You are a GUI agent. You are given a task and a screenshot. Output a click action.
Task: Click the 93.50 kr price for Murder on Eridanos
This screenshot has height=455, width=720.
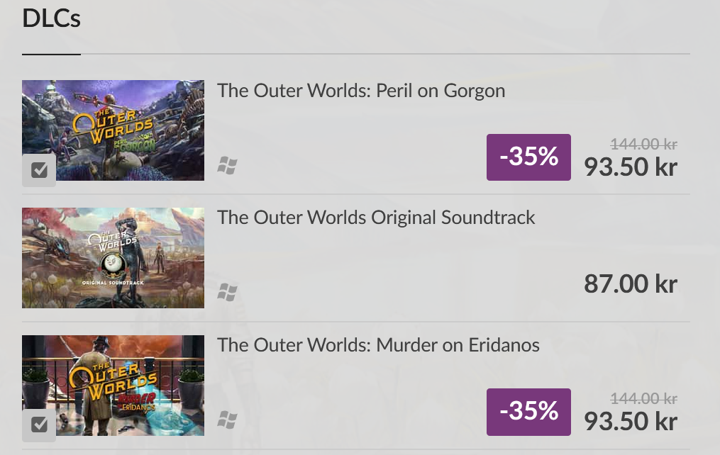[x=631, y=421]
